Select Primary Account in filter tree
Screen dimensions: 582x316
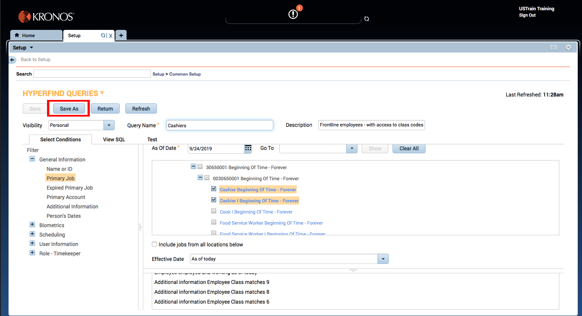(66, 197)
